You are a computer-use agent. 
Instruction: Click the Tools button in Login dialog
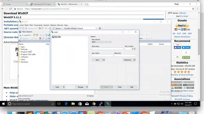tap(57, 87)
